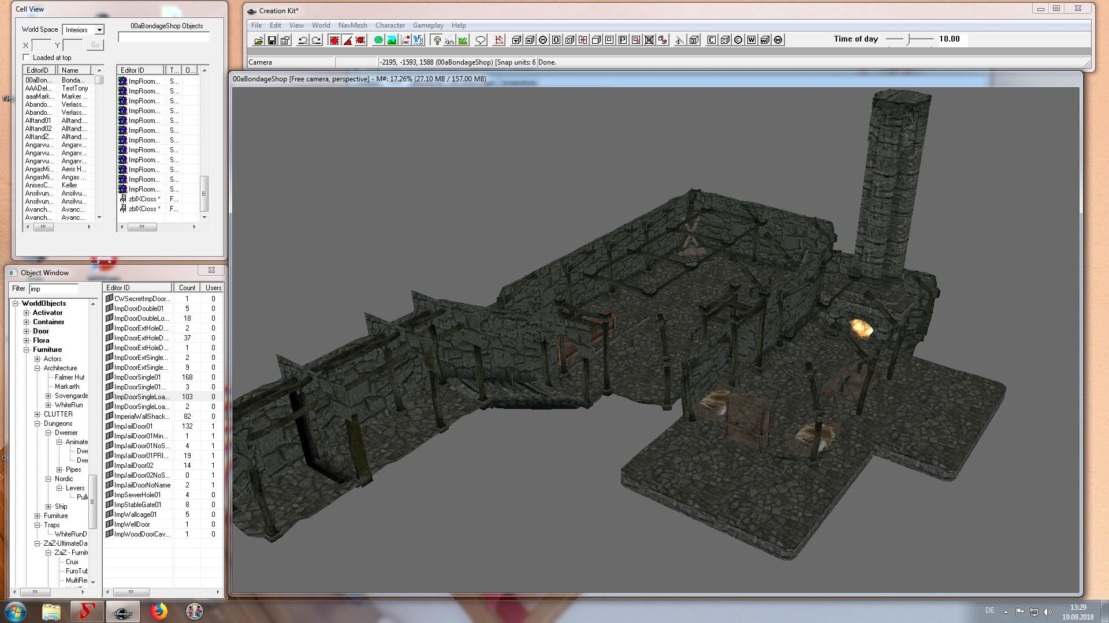Screen dimensions: 1109x623
Task: Expand the Container tree node
Action: 27,322
